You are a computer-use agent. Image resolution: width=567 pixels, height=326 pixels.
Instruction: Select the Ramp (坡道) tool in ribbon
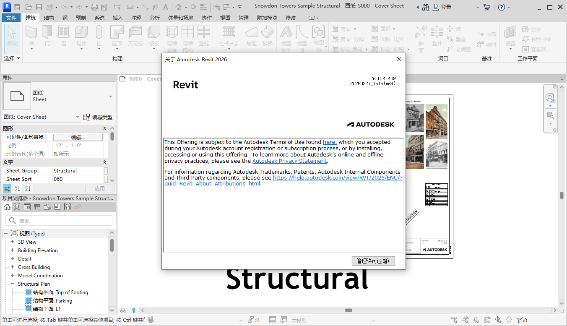point(252,36)
